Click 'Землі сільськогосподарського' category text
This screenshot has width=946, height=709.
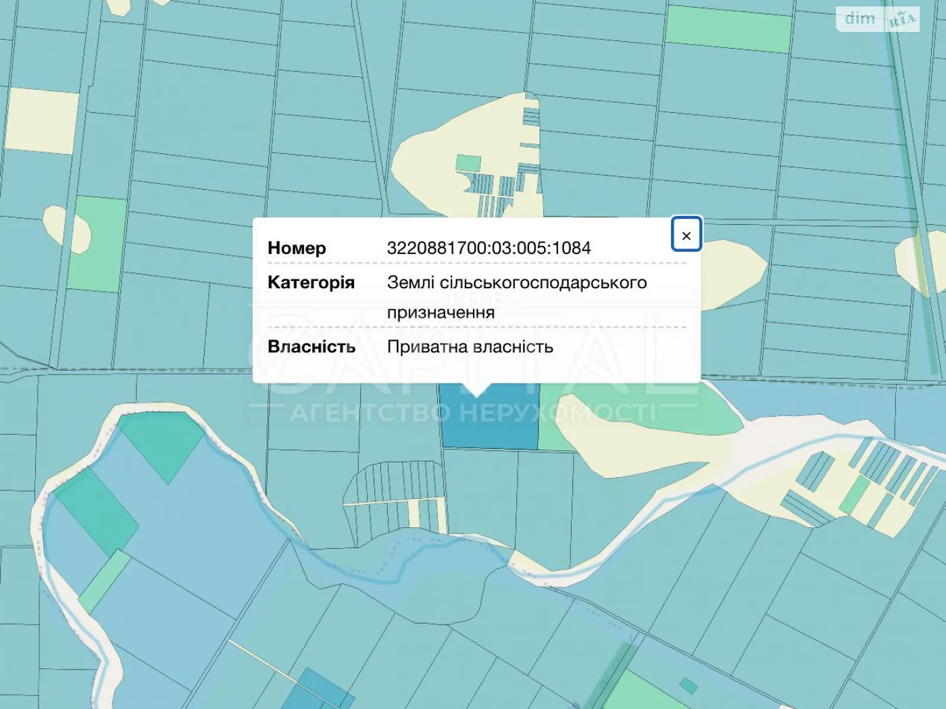coord(517,282)
